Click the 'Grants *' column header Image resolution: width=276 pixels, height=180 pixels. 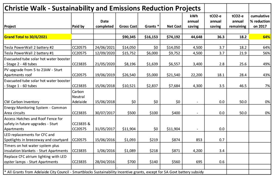click(150, 26)
